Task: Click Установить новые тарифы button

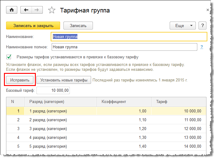Action: coord(64,80)
